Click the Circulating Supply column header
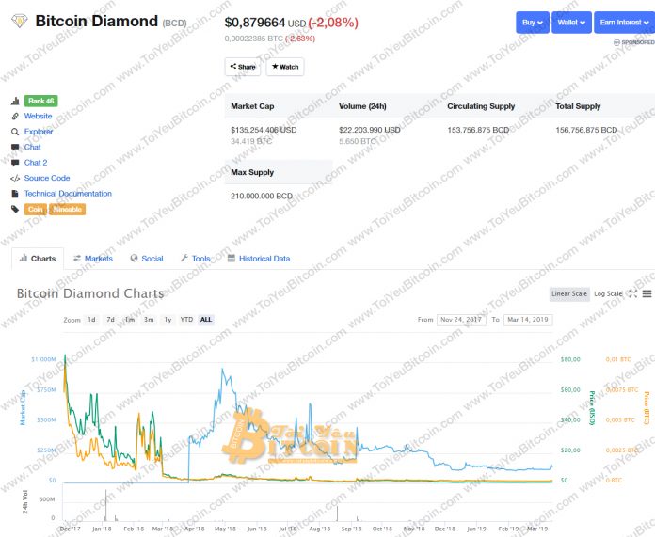The image size is (655, 537). (481, 106)
